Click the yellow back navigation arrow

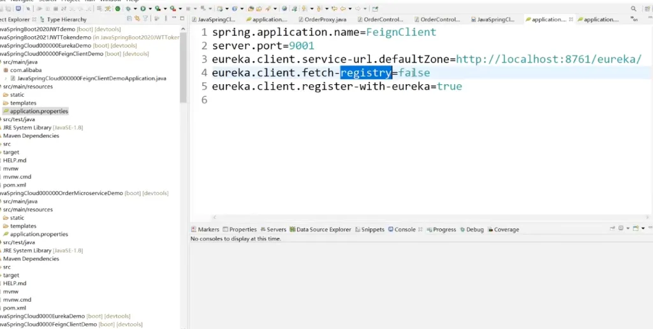click(342, 8)
